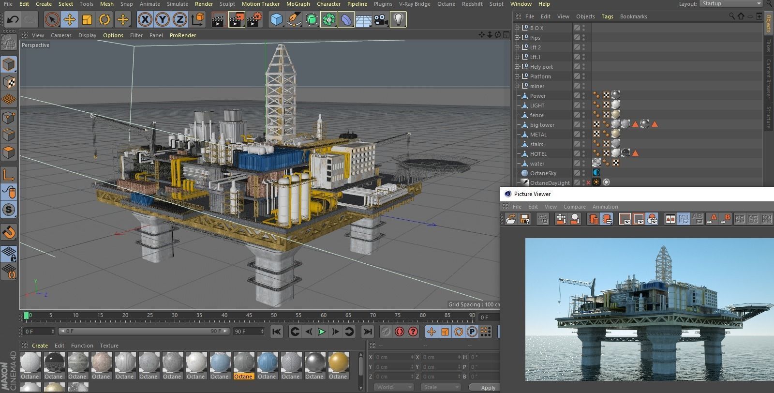The height and width of the screenshot is (393, 774).
Task: Select the Live Selection tool
Action: [52, 20]
